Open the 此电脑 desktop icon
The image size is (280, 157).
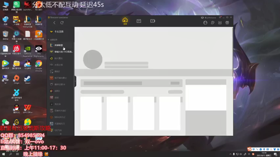[5, 6]
